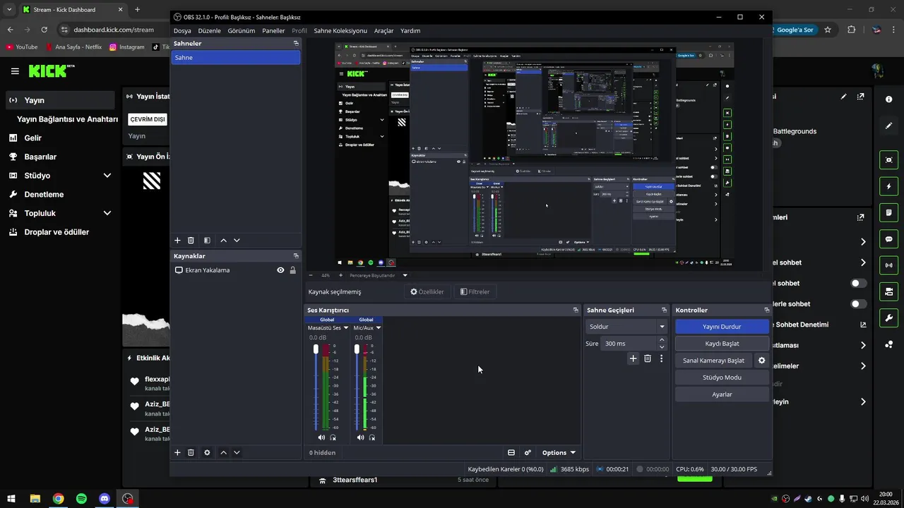This screenshot has width=904, height=508.
Task: Open the Görünüm menu
Action: click(242, 31)
